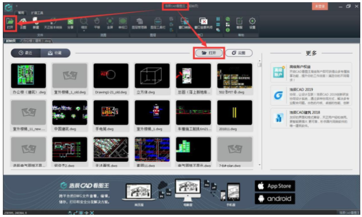The height and width of the screenshot is (217, 362).
Task: Click the 浩辰CAD建筑 2018 product icon
Action: click(279, 118)
